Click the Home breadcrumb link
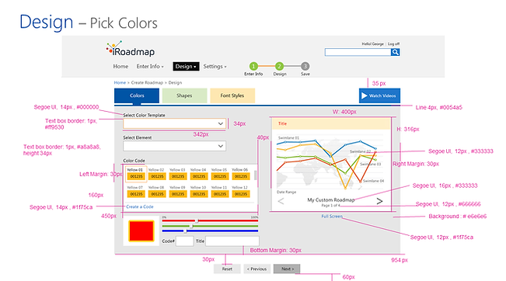The height and width of the screenshot is (281, 506). pyautogui.click(x=120, y=83)
